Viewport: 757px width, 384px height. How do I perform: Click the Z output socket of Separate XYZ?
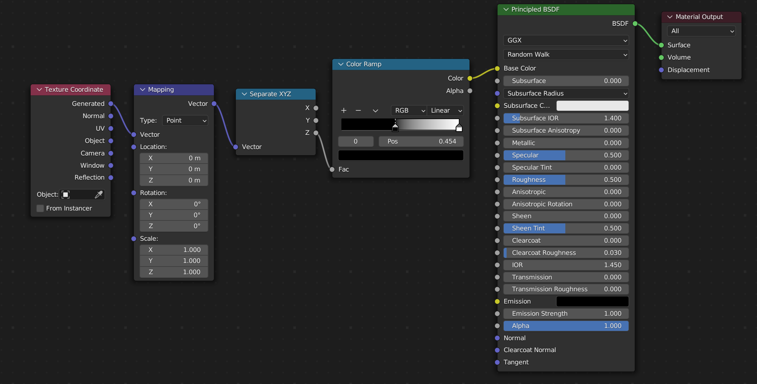[x=316, y=133]
